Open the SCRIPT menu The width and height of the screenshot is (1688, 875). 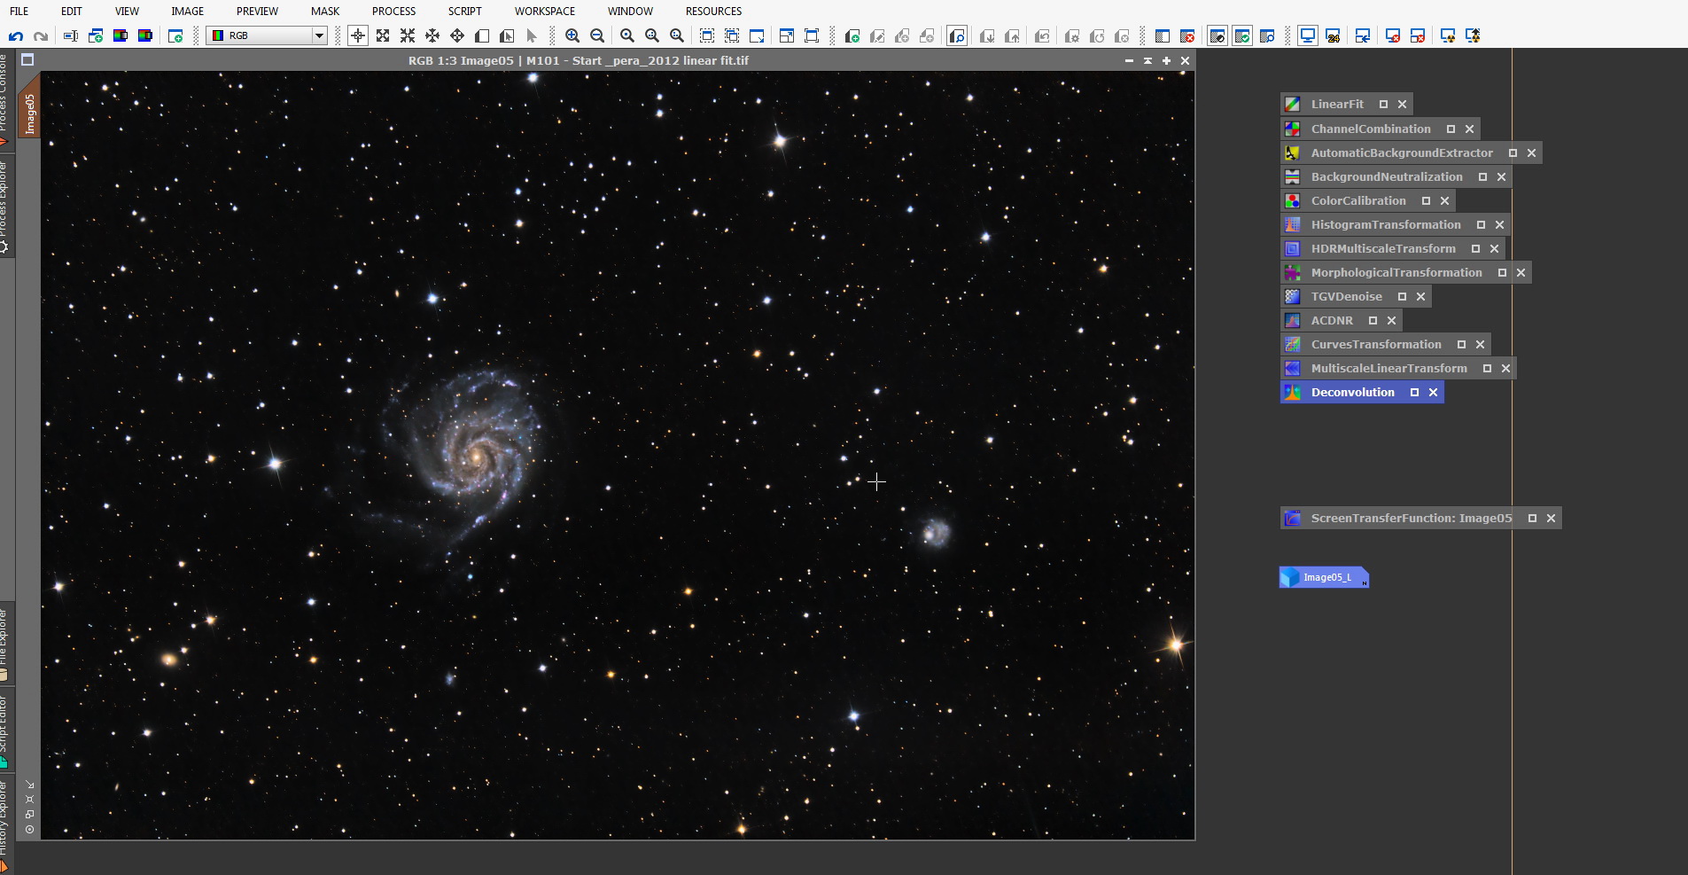(x=464, y=11)
